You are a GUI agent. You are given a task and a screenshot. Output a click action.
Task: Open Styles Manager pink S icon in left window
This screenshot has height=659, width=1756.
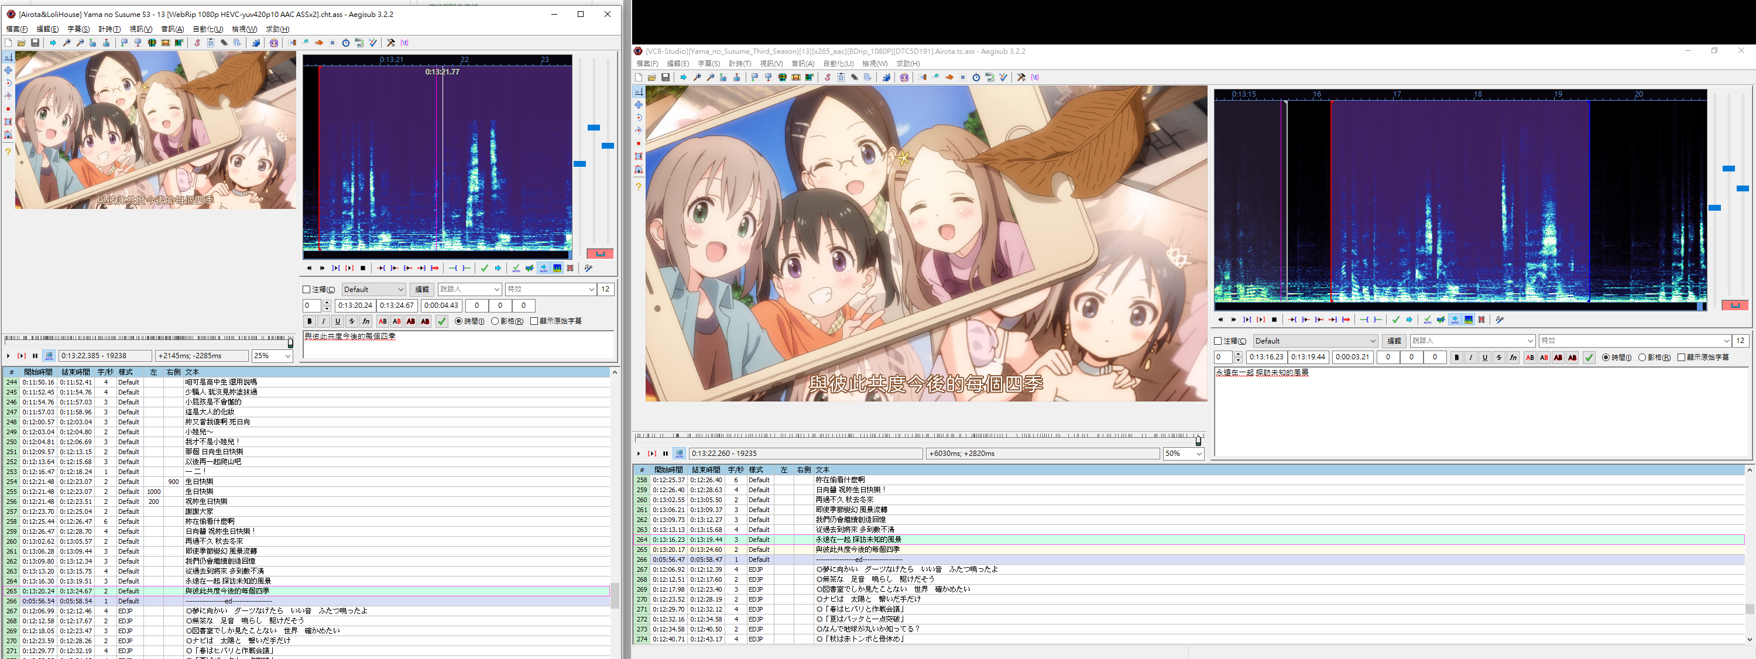pos(197,43)
